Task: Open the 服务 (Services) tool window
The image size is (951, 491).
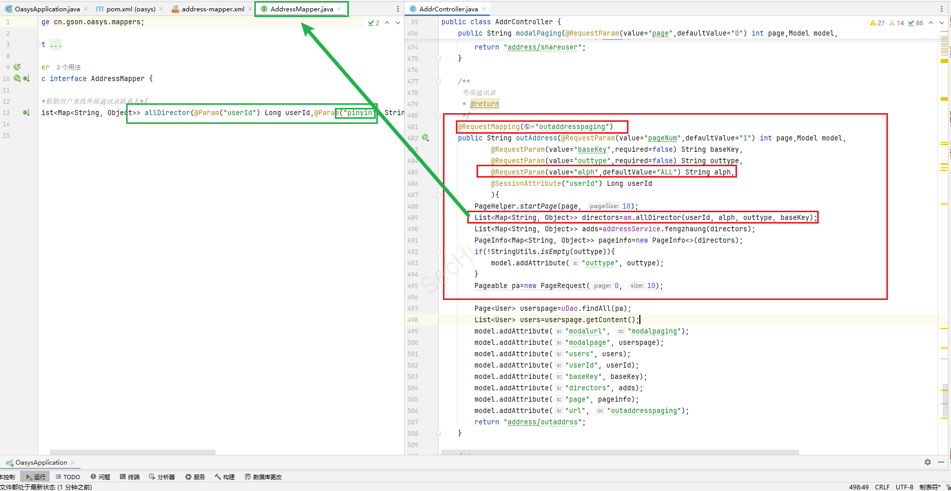Action: 195,477
